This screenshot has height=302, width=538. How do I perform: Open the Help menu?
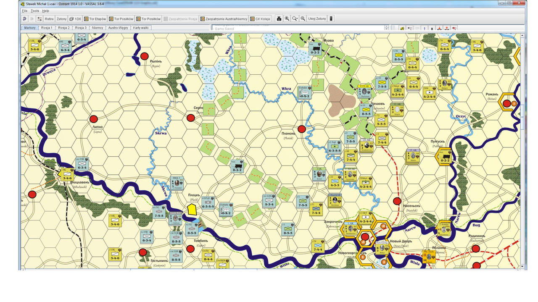pyautogui.click(x=45, y=11)
